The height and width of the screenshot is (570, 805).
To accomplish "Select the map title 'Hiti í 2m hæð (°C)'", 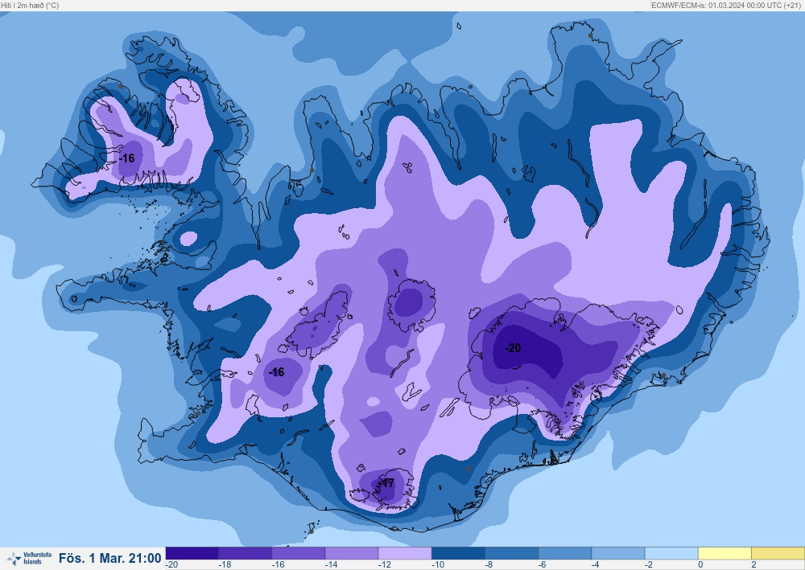I will click(30, 5).
